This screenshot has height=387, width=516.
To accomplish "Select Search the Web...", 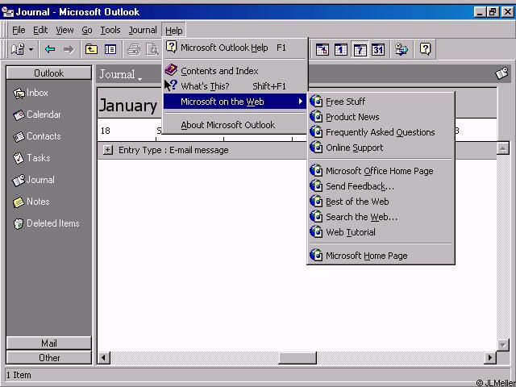I will tap(381, 217).
